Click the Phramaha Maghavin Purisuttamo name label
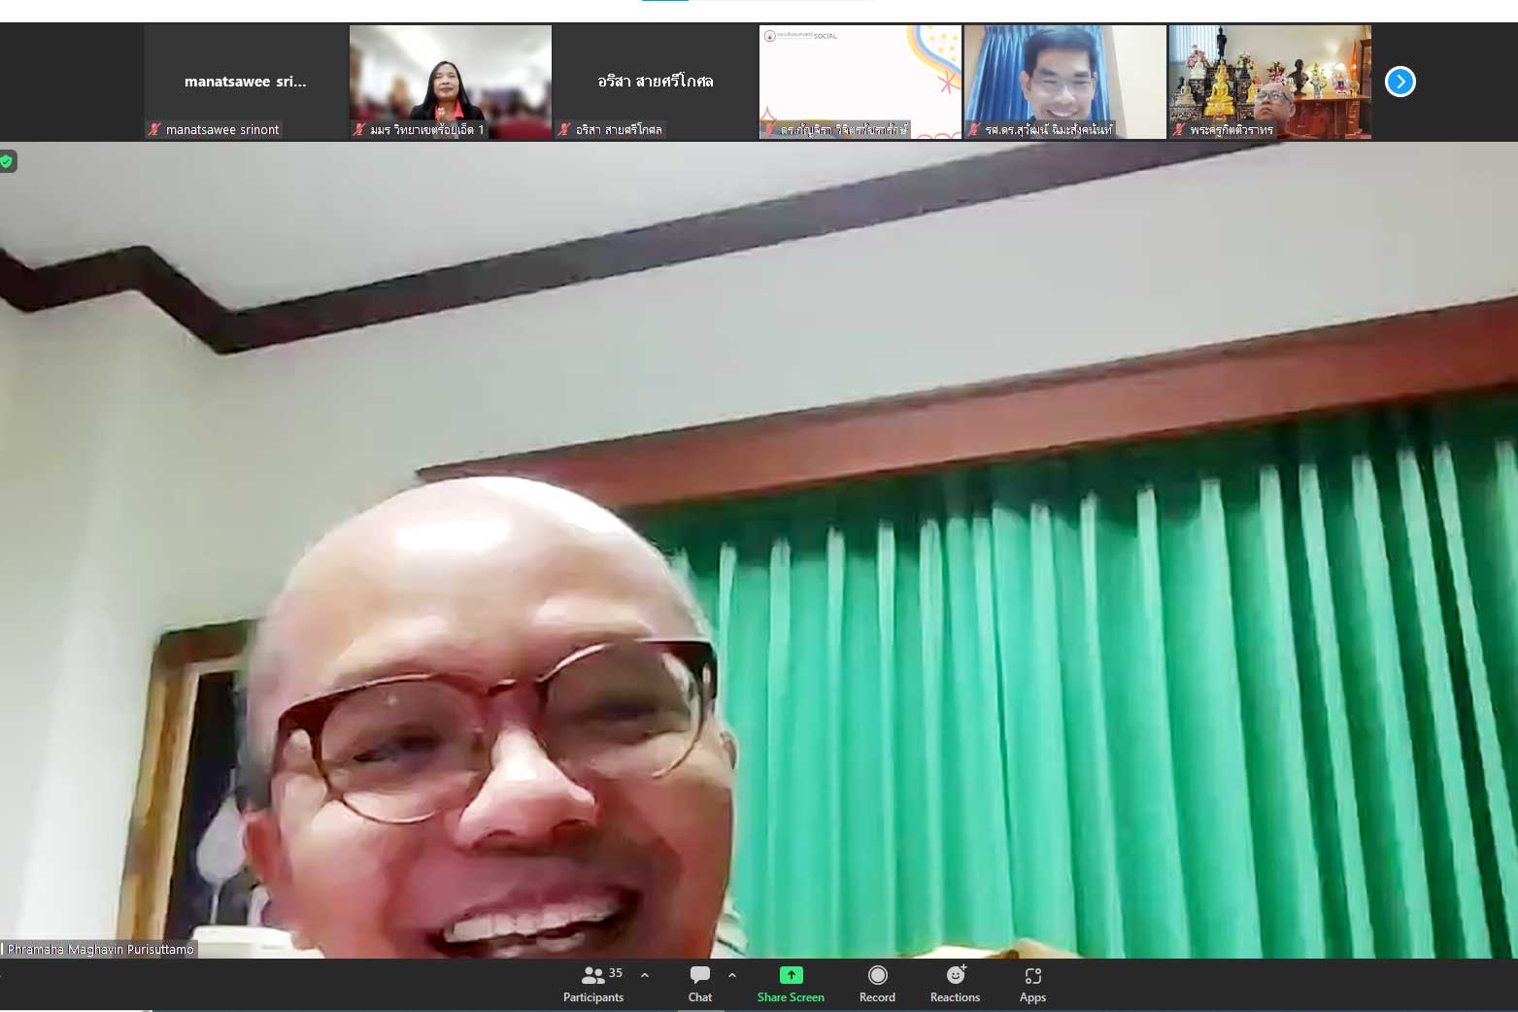Image resolution: width=1518 pixels, height=1012 pixels. [x=100, y=949]
